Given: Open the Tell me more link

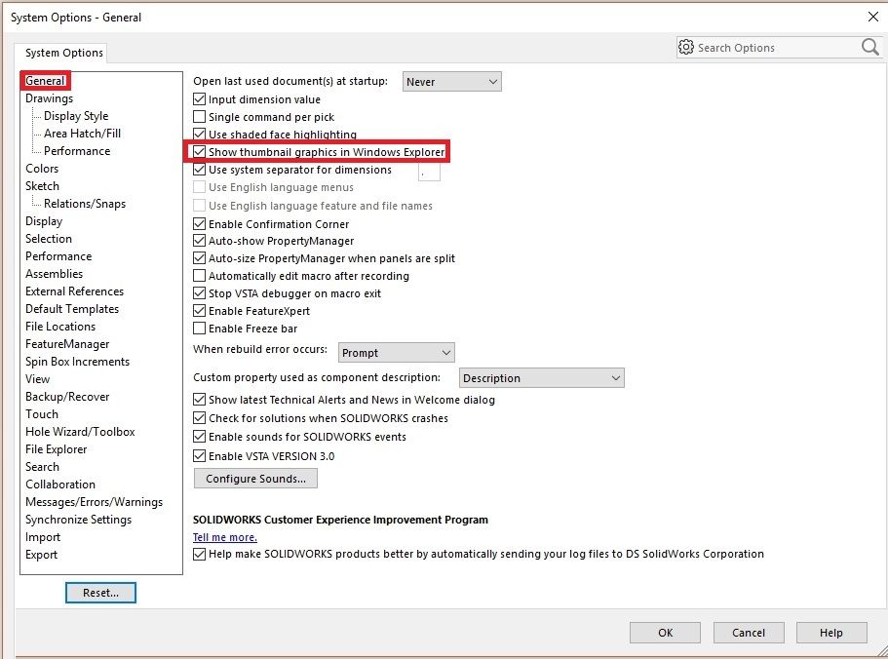Looking at the screenshot, I should 225,537.
